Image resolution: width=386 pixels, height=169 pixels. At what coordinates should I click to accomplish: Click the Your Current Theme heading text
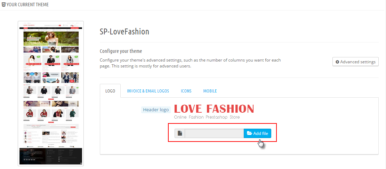click(27, 5)
